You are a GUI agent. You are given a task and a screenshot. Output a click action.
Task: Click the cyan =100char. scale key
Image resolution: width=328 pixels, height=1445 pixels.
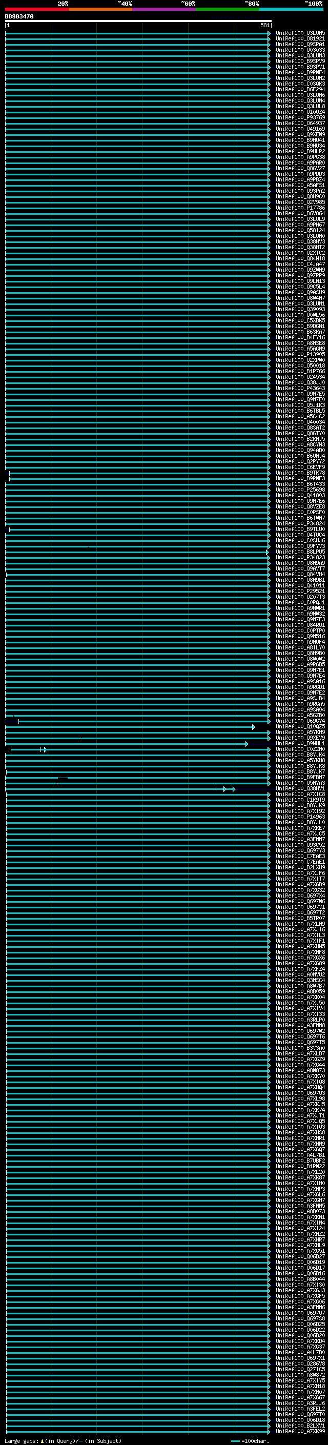250,1441
